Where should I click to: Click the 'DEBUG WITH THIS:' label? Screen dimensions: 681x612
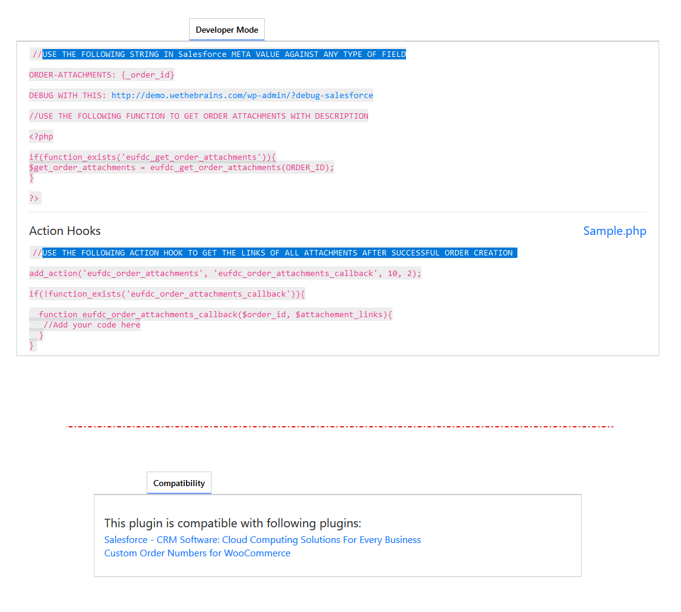point(68,96)
